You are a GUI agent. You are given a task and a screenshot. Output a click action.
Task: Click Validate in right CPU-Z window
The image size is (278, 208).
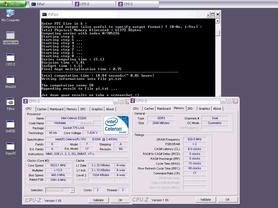pyautogui.click(x=206, y=200)
